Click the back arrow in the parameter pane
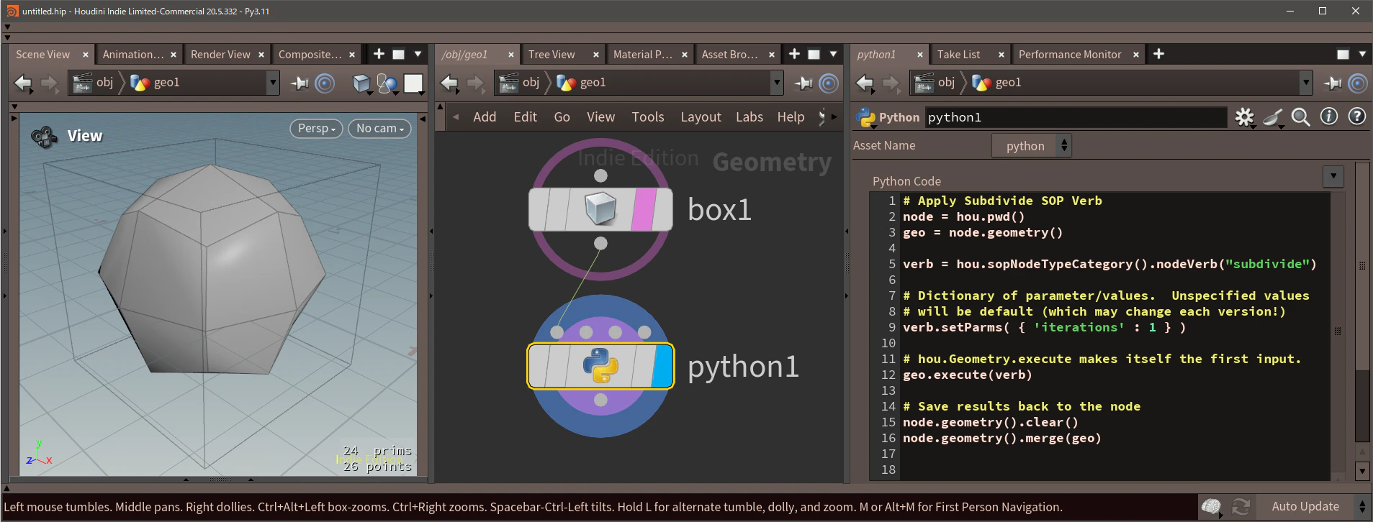This screenshot has width=1373, height=522. coord(865,83)
